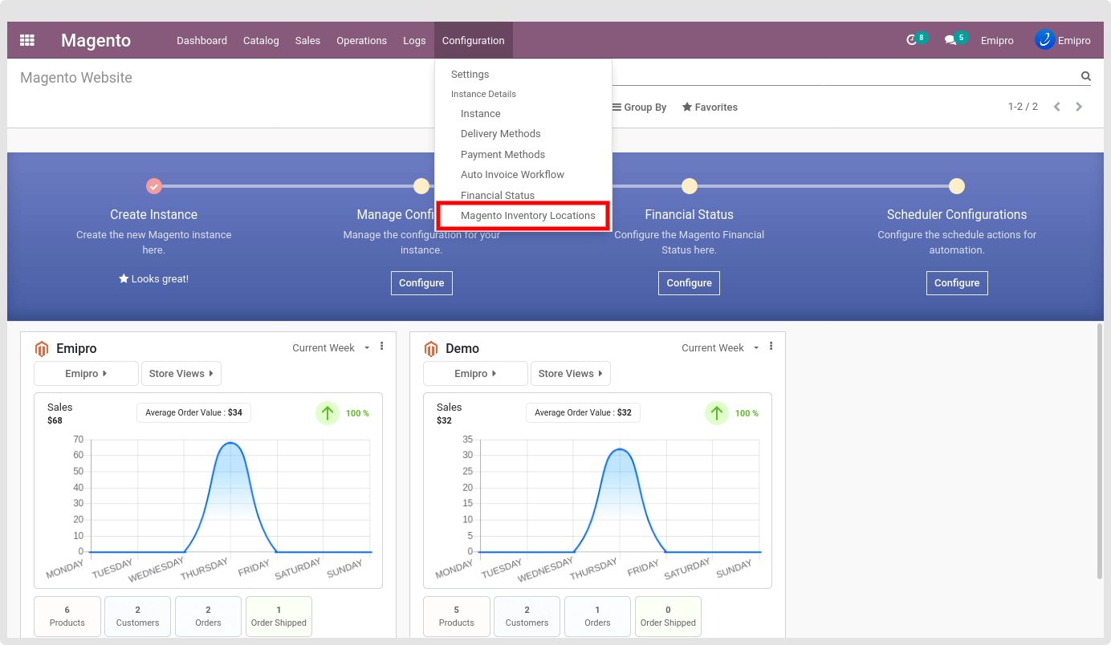Viewport: 1111px width, 645px height.
Task: Open the Dashboard menu
Action: coord(201,40)
